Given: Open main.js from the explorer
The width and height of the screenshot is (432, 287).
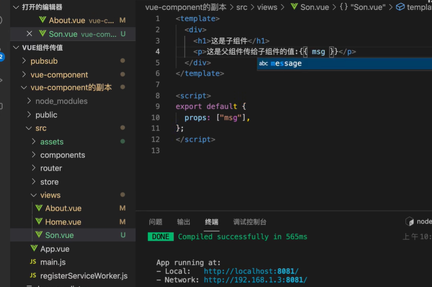Looking at the screenshot, I should 53,262.
